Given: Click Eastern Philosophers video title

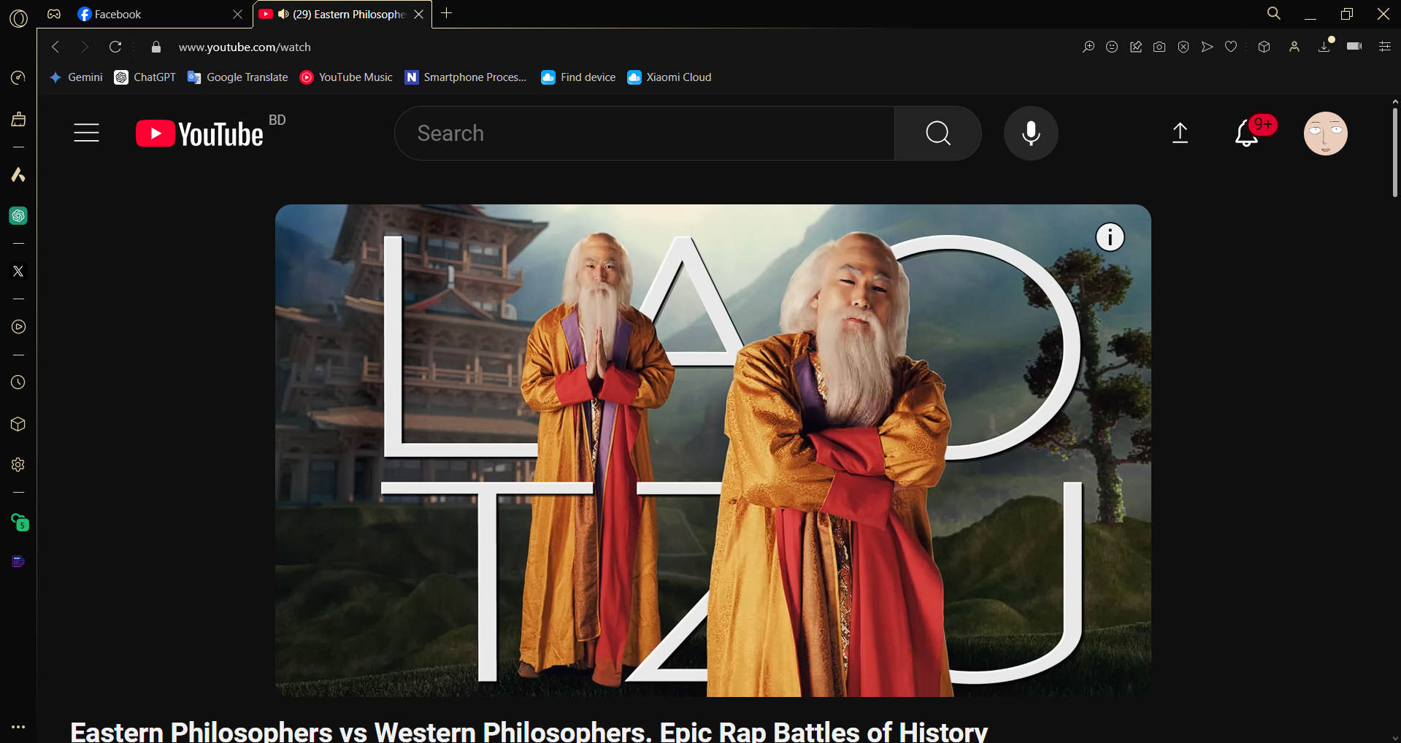Looking at the screenshot, I should pyautogui.click(x=529, y=731).
